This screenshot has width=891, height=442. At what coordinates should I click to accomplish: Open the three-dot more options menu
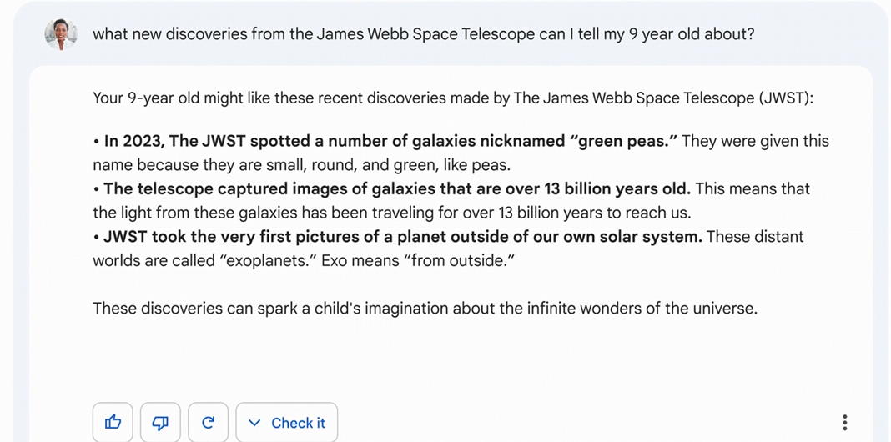[844, 423]
